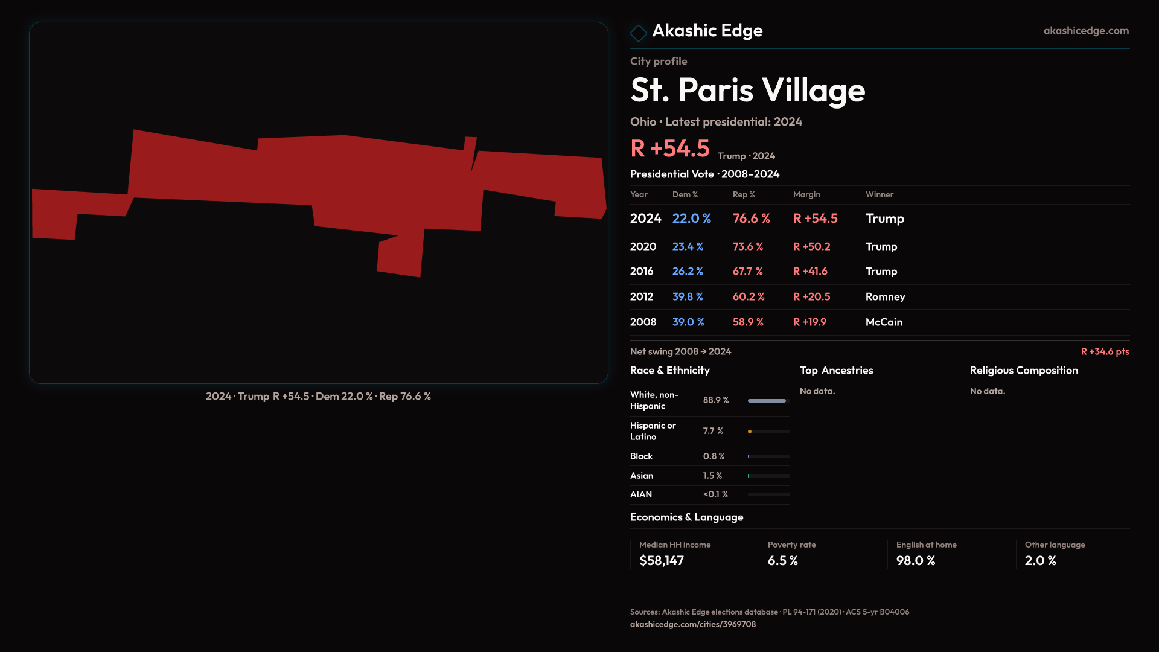Click the Religious Composition section heading
This screenshot has height=652, width=1159.
pyautogui.click(x=1023, y=371)
